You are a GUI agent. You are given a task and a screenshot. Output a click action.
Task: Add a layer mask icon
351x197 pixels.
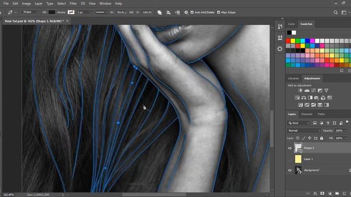pos(322,193)
